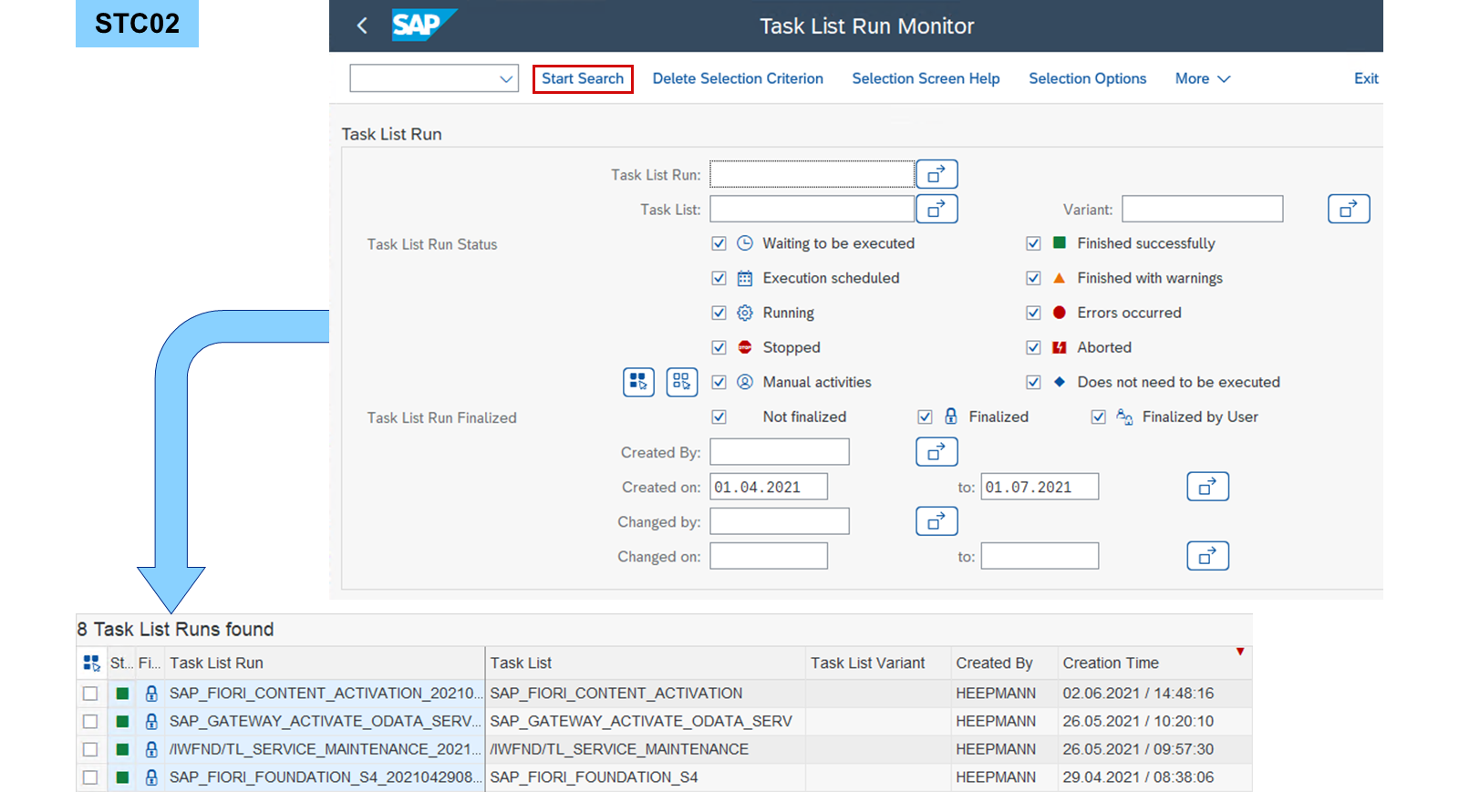
Task: Toggle the Aborted status checkbox
Action: [1033, 347]
